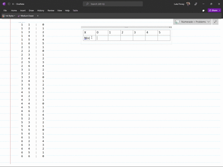The height and width of the screenshot is (167, 223).
Task: Click the table header cell 3
Action: [139, 32]
